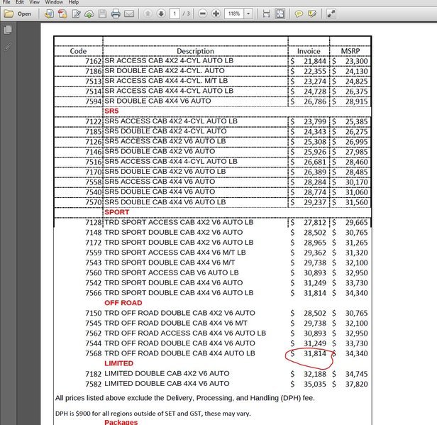
Task: Click the 'Invoice' column header
Action: 309,51
